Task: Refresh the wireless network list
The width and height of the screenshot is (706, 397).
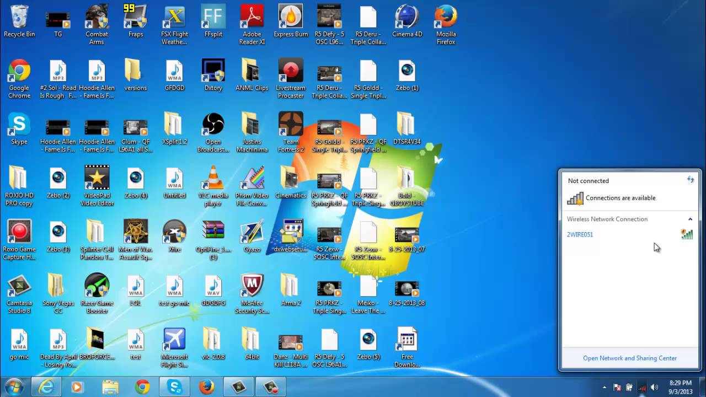Action: pyautogui.click(x=690, y=180)
